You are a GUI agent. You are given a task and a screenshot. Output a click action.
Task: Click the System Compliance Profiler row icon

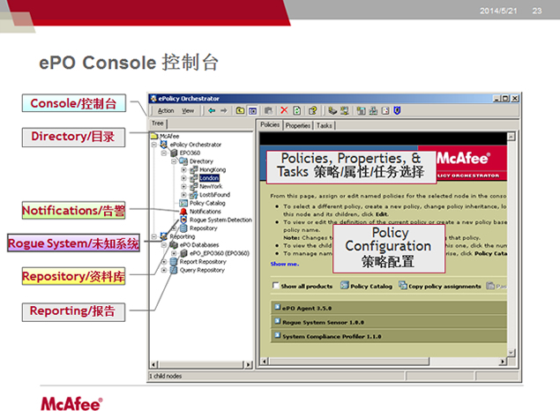tap(278, 335)
